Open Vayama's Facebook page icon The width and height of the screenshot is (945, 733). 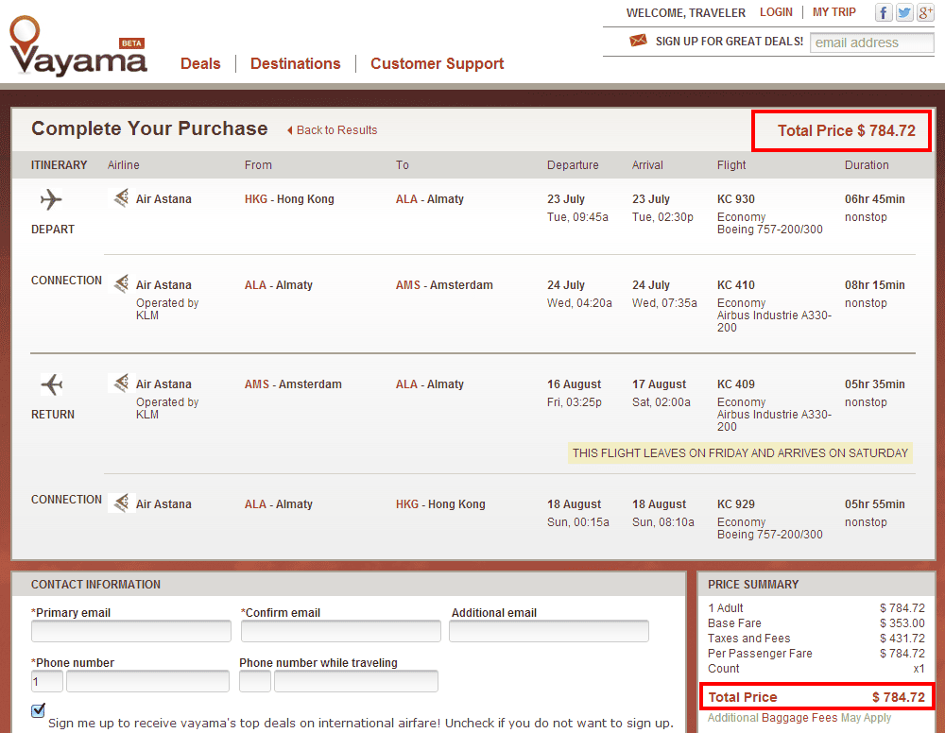(x=884, y=12)
